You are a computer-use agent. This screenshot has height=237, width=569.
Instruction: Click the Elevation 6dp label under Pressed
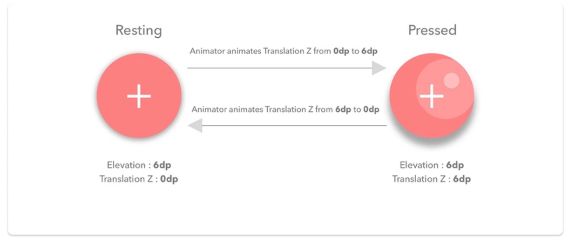pos(432,165)
